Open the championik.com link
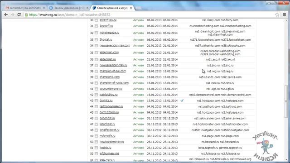Image resolution: width=290 pixels, height=163 pixels. (x=110, y=77)
